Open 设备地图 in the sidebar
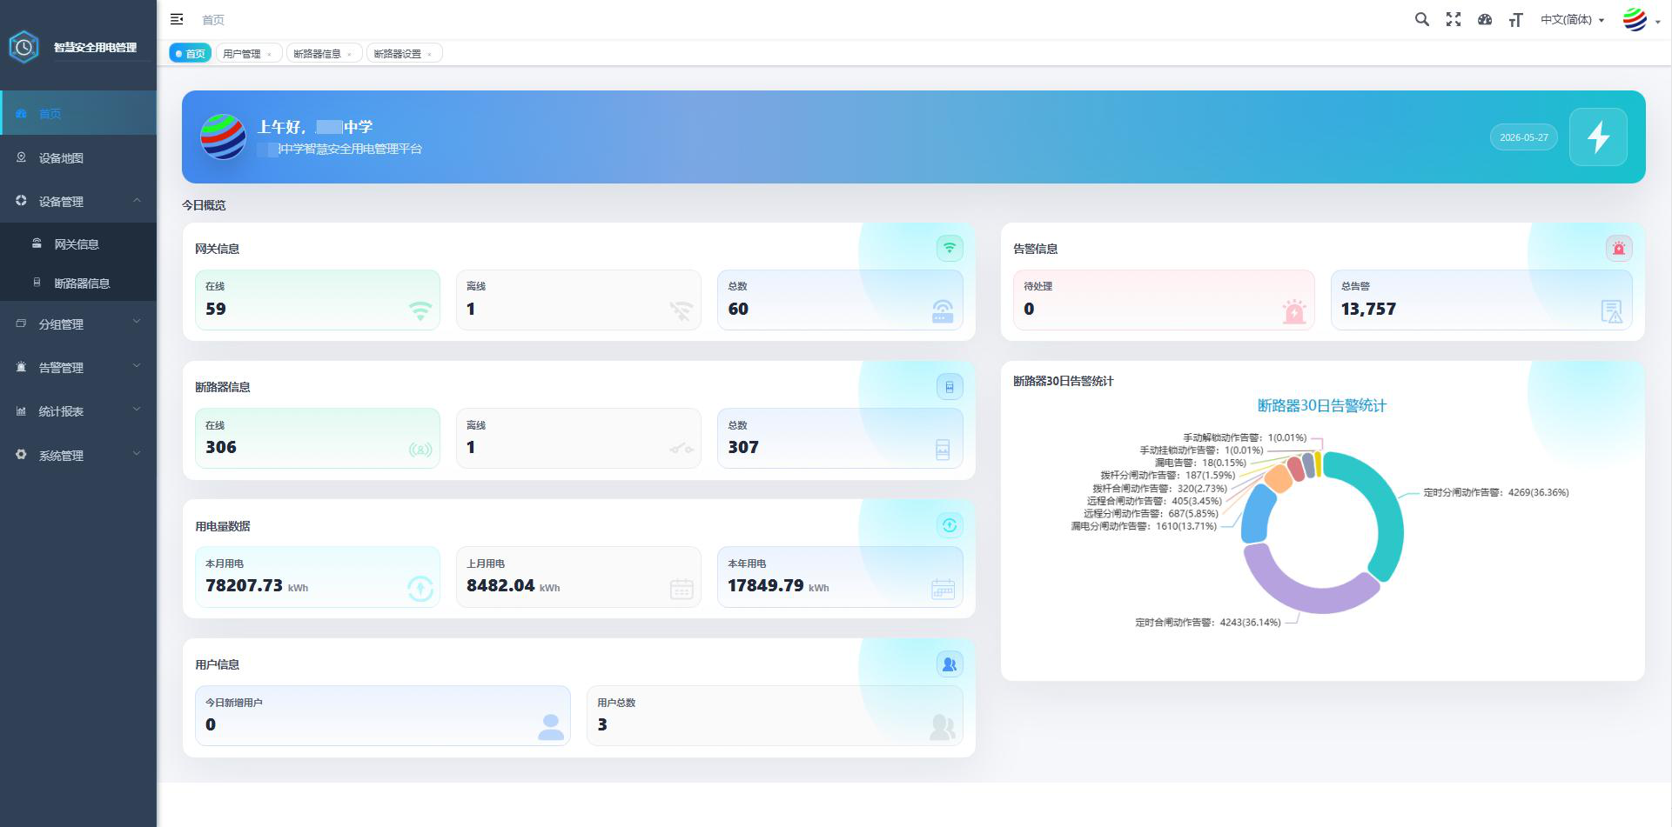The image size is (1672, 827). pos(78,157)
